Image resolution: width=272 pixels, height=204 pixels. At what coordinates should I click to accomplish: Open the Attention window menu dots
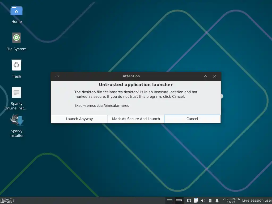click(57, 76)
